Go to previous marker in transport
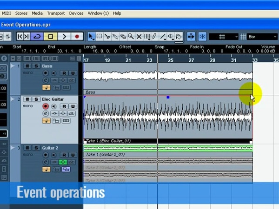The width and height of the screenshot is (279, 209). pos(20,37)
